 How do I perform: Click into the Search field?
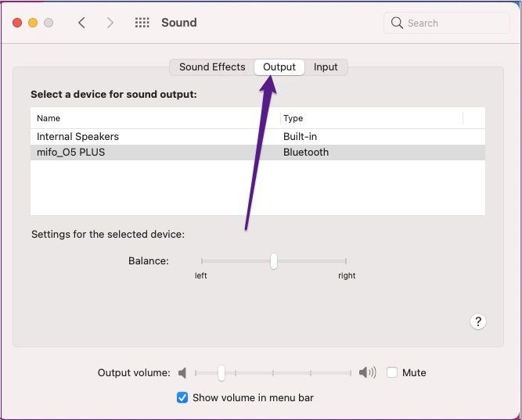pyautogui.click(x=446, y=23)
